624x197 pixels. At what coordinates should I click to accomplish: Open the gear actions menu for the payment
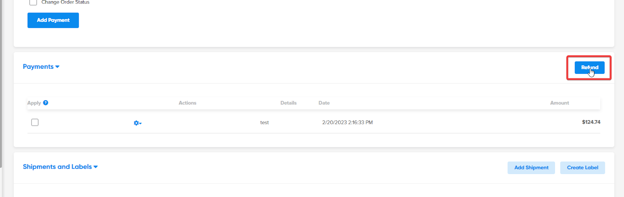[137, 123]
